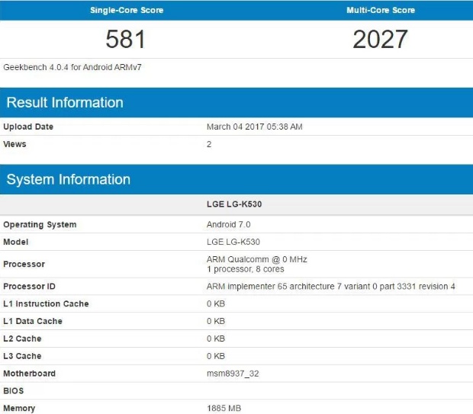
Task: Select the ARM implementer 65 processor ID value
Action: pyautogui.click(x=330, y=287)
